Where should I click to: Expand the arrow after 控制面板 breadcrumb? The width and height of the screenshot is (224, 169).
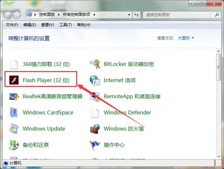(59, 15)
